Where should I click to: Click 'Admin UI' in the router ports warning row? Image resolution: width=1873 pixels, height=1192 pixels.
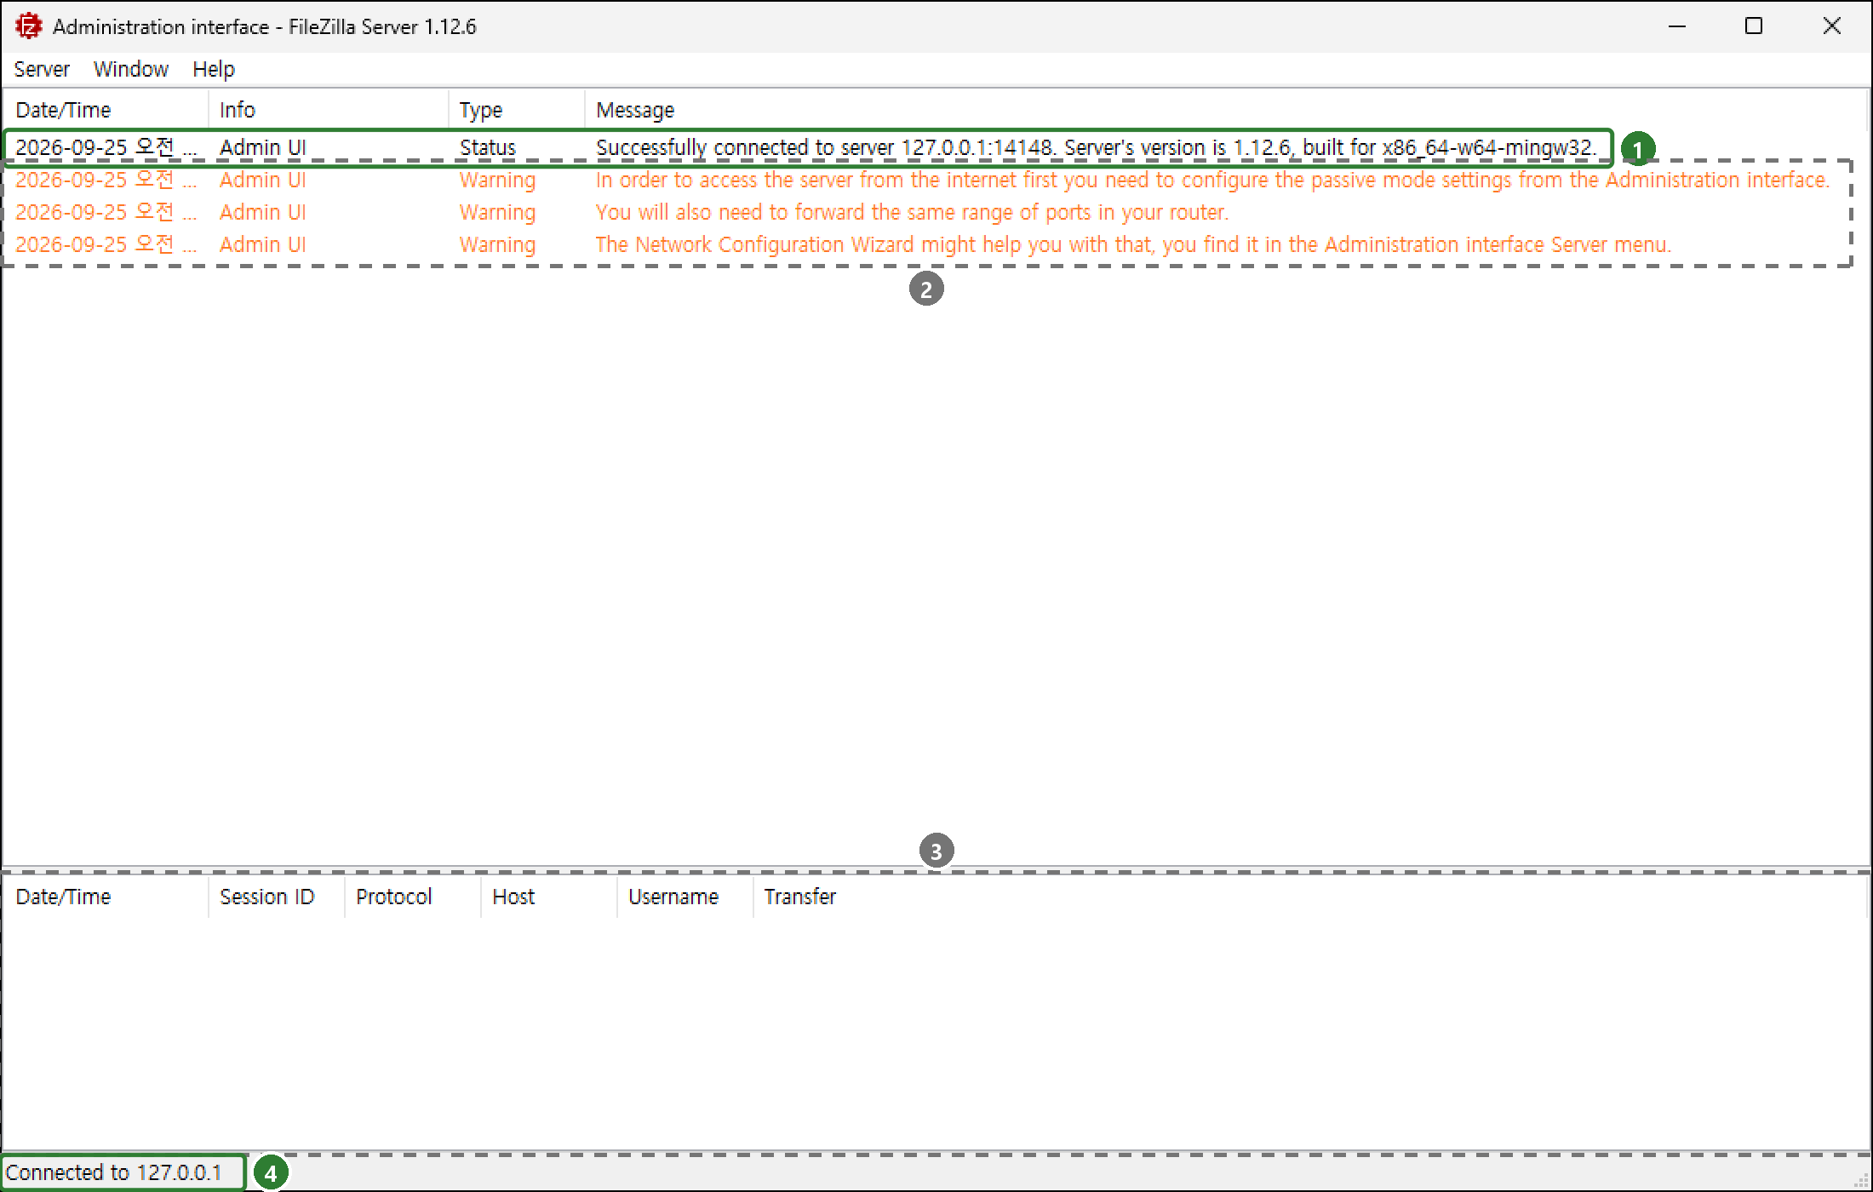point(262,212)
